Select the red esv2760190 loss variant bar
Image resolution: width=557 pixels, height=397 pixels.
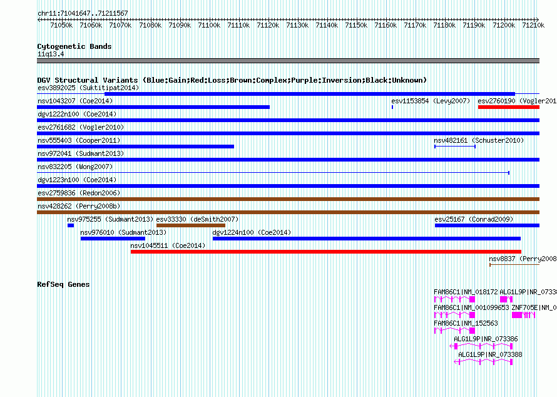click(508, 107)
